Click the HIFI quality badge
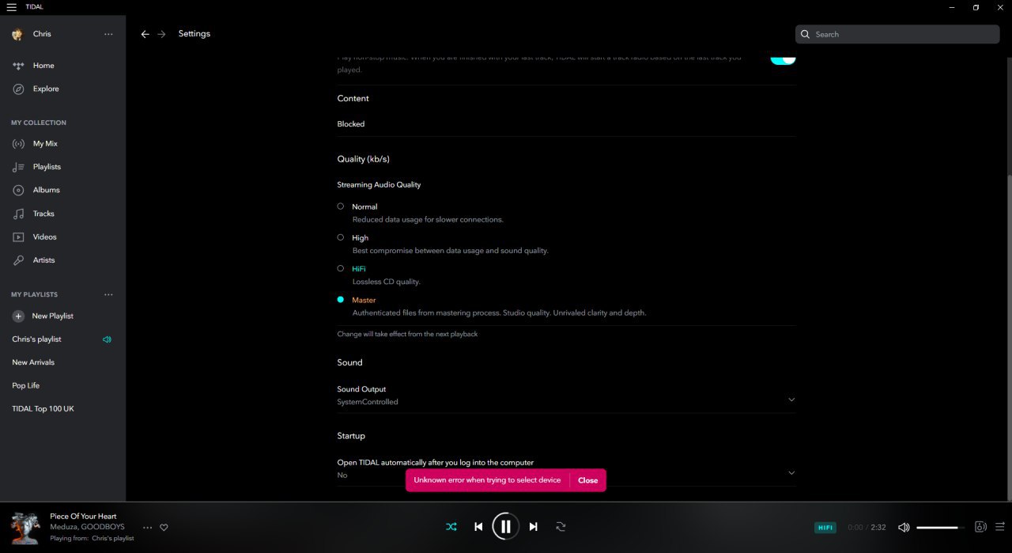Viewport: 1012px width, 553px height. point(825,528)
